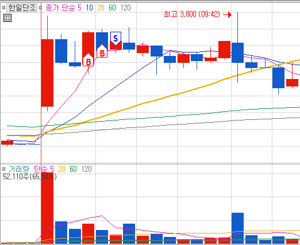
Task: Click the small square beside 거래량 label
Action: point(3,169)
